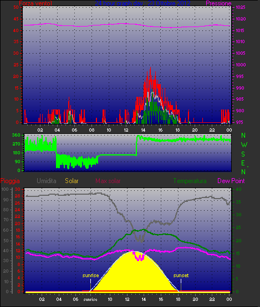The width and height of the screenshot is (260, 307).
Task: Click the 360 degree wind direction tick
Action: tap(16, 135)
